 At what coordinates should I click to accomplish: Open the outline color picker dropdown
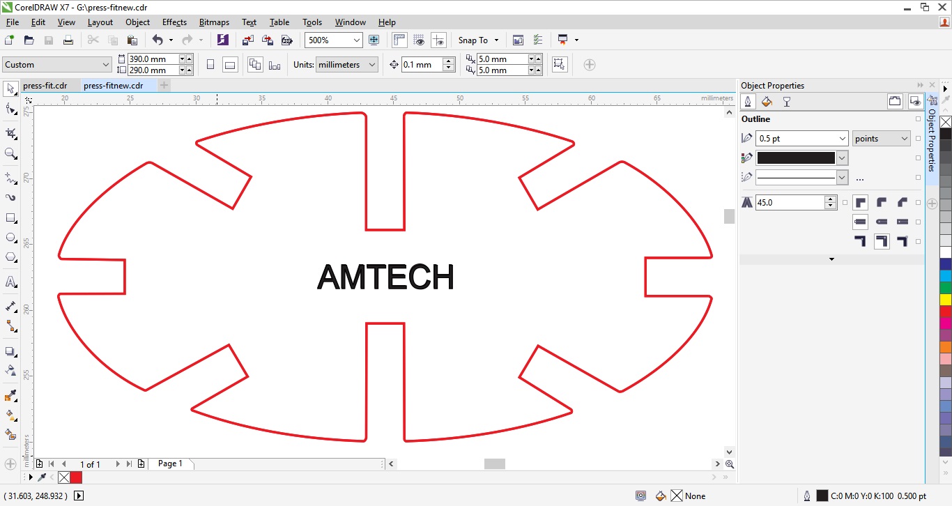tap(842, 158)
